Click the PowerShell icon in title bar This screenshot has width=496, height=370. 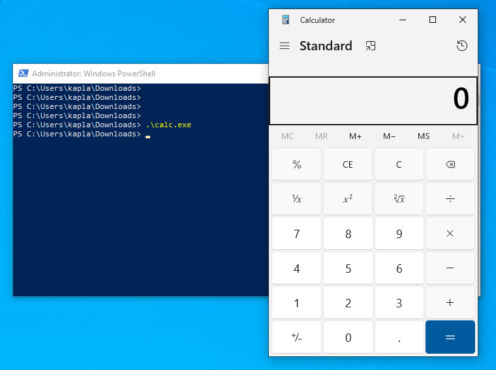23,73
